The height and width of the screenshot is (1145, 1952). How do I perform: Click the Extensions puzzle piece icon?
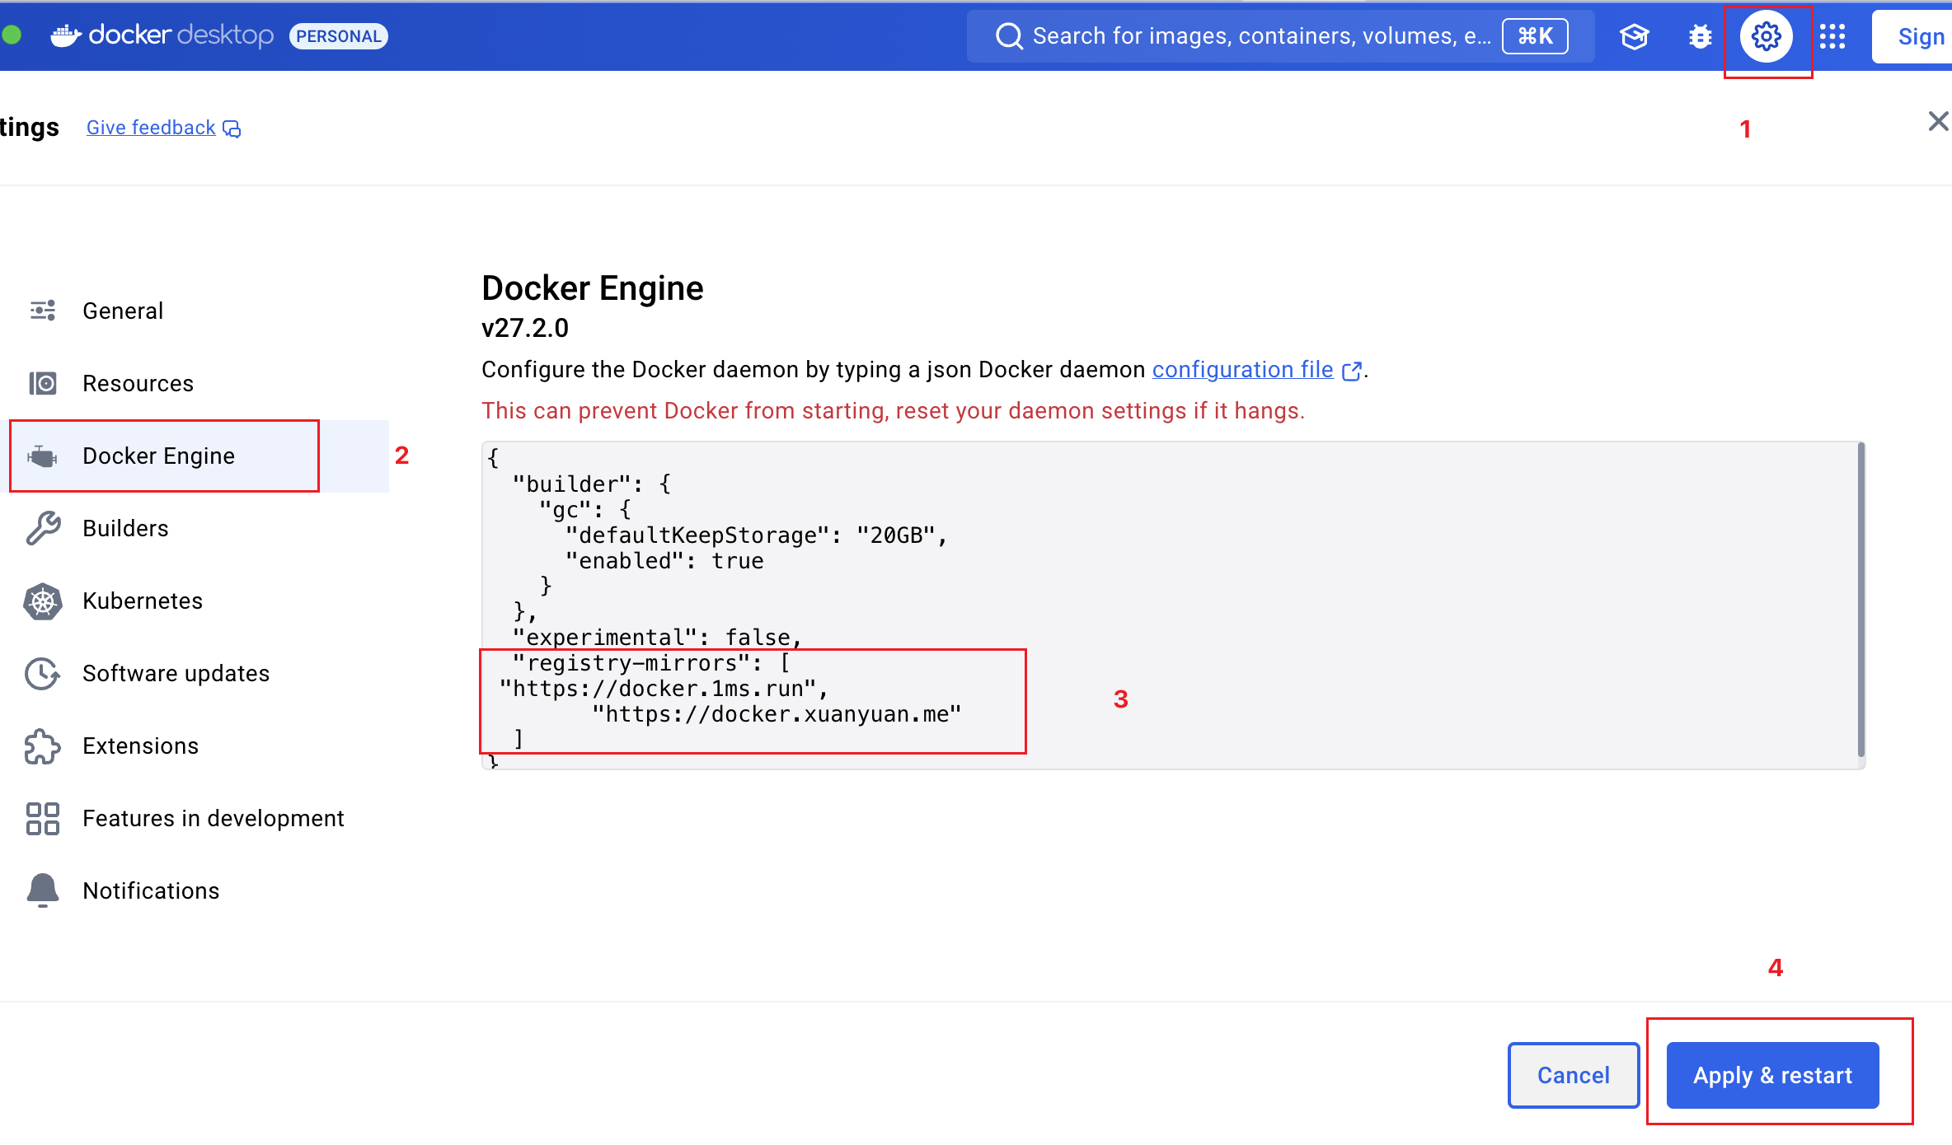(43, 746)
